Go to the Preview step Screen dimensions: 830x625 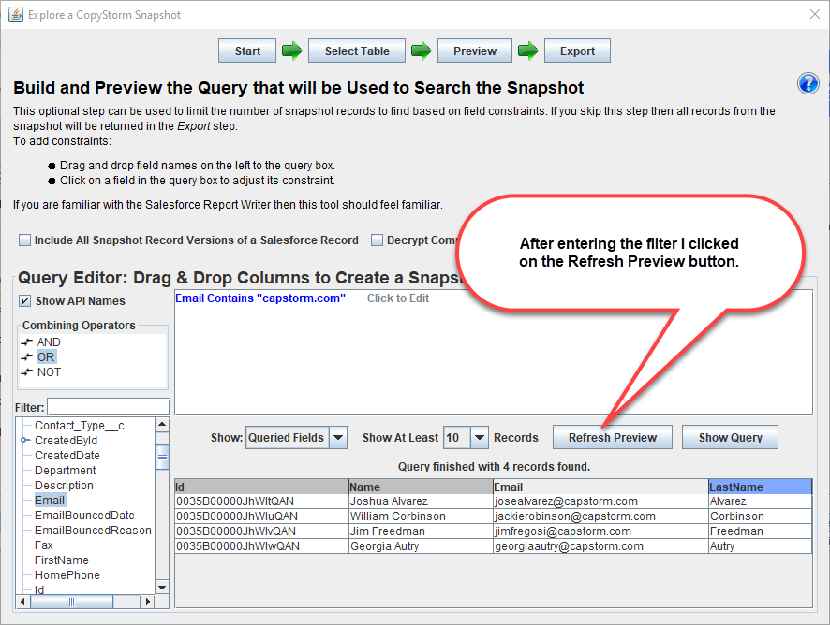(x=475, y=51)
